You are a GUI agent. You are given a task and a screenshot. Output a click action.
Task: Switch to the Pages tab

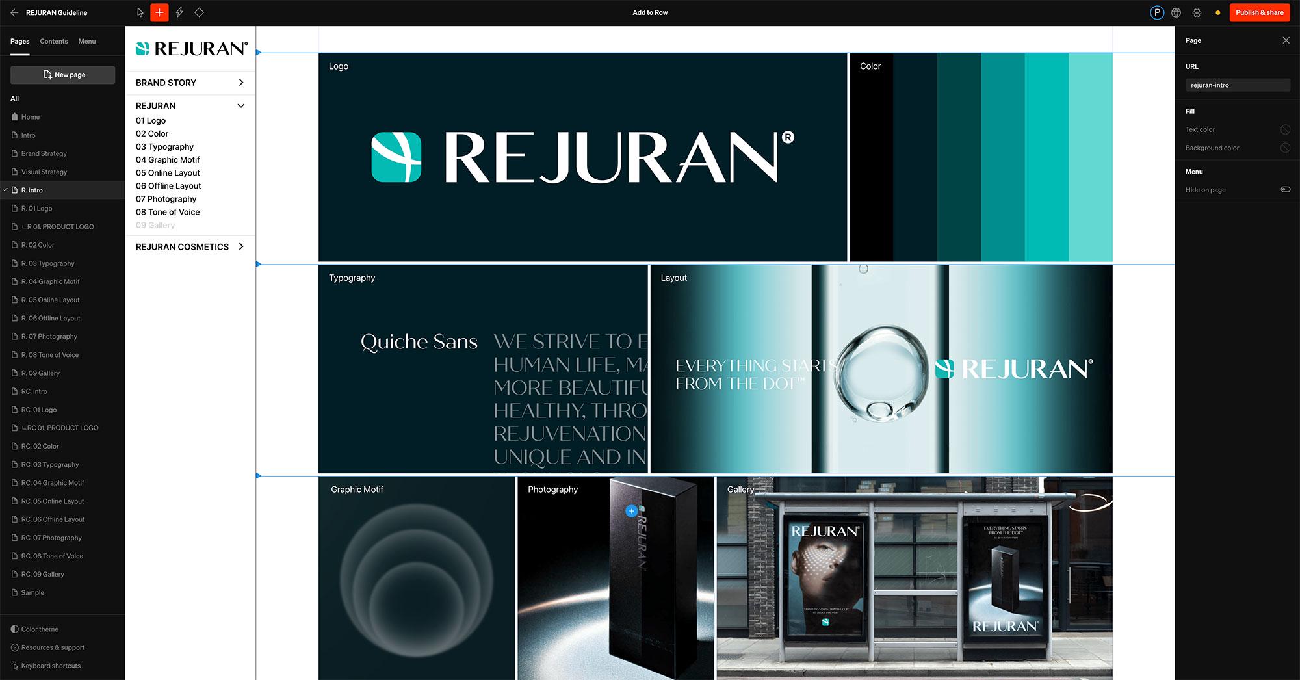point(19,41)
